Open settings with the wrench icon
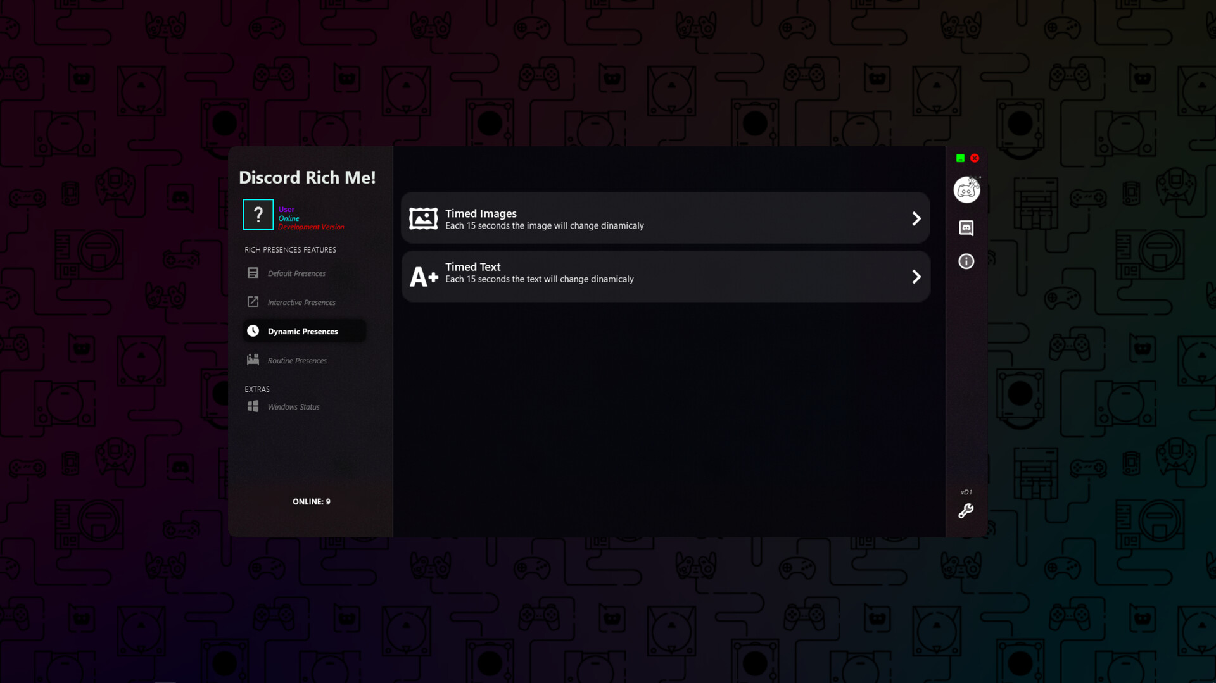This screenshot has width=1216, height=683. tap(966, 511)
